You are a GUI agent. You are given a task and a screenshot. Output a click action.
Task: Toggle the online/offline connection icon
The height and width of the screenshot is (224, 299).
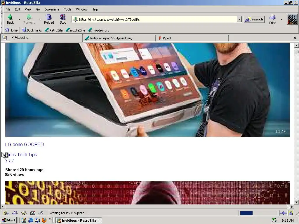coord(283,213)
